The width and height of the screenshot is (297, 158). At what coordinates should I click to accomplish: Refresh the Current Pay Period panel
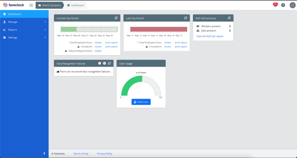coord(116,18)
